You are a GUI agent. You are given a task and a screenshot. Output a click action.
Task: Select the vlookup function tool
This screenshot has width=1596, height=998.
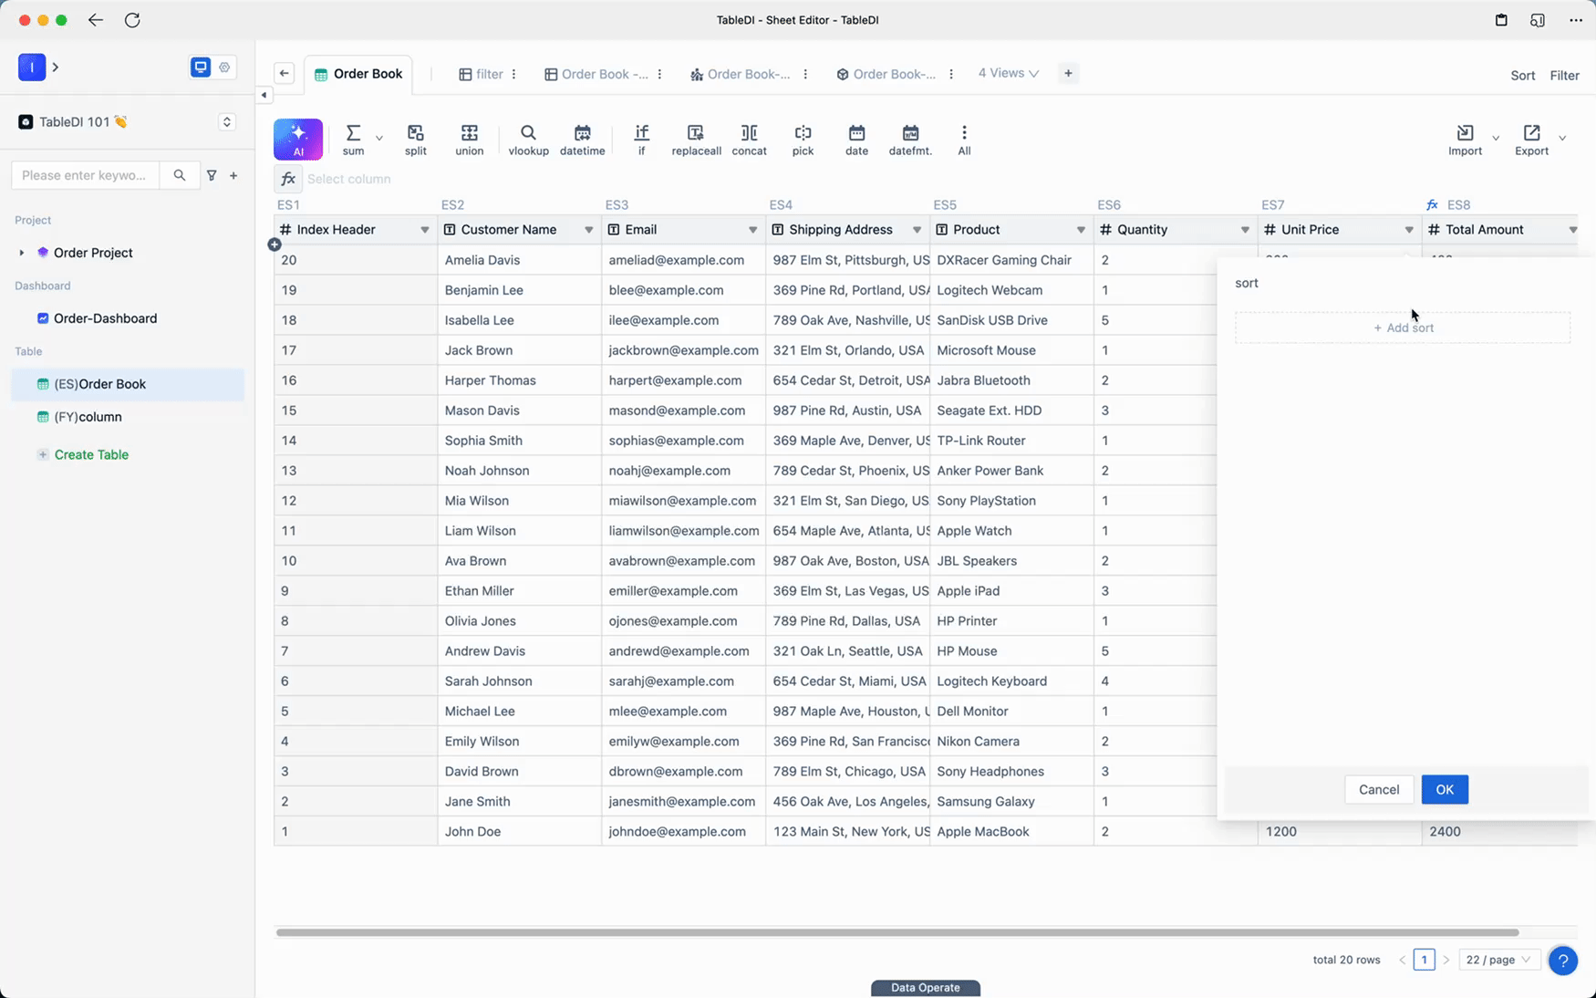pyautogui.click(x=528, y=140)
